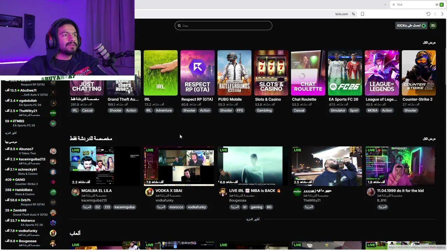Viewport: 447px width, 251px height.
Task: Click inside the Kick search field
Action: point(223,25)
